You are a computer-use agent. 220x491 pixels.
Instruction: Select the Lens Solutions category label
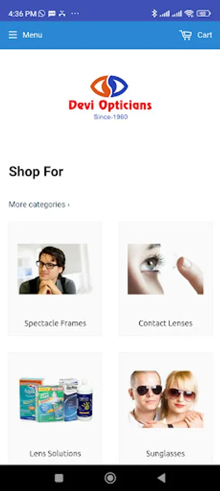56,453
